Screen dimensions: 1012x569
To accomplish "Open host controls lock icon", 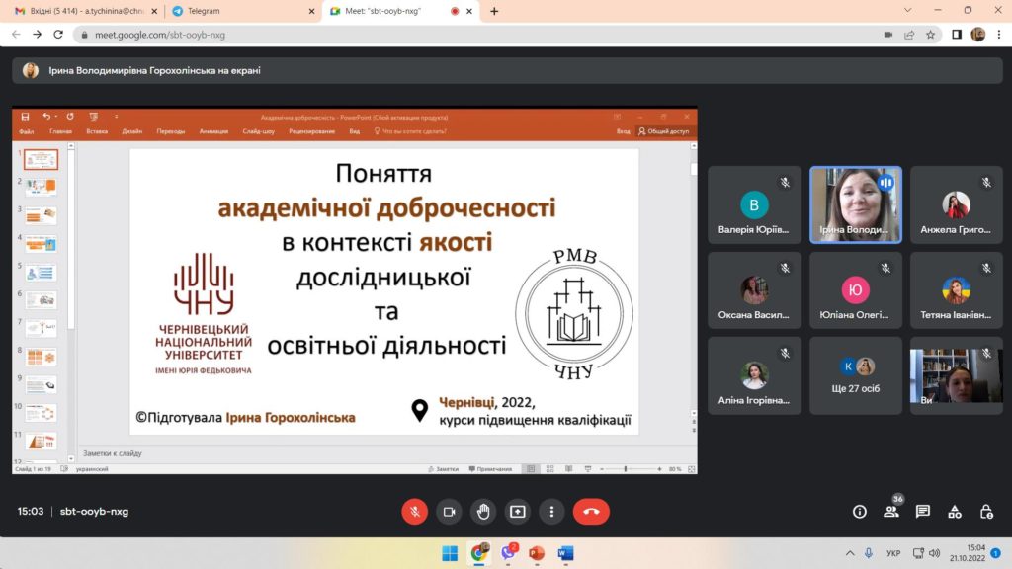I will [986, 512].
